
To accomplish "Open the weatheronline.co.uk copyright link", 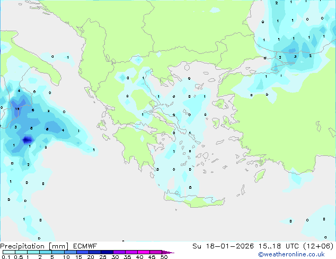I will click(291, 254).
